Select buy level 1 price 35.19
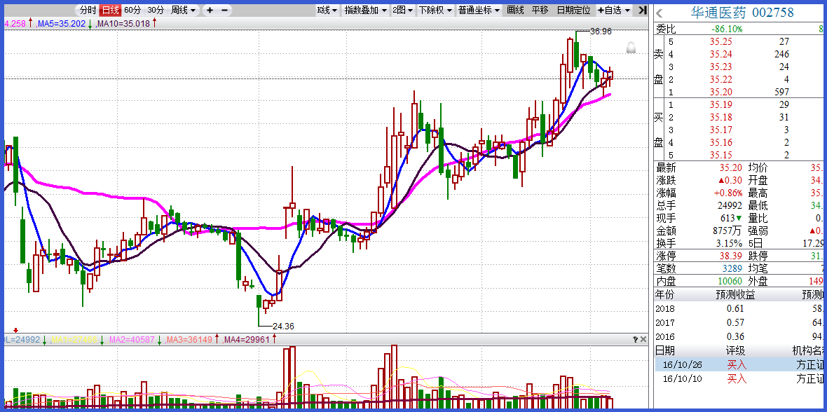827x412 pixels. (x=720, y=105)
